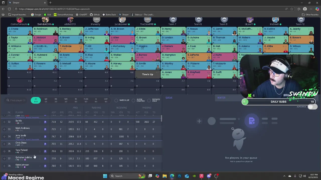Viewport: 321px width, 180px height.
Task: Open Kick bookmark
Action: pyautogui.click(x=47, y=14)
